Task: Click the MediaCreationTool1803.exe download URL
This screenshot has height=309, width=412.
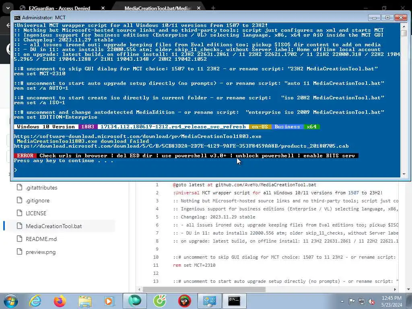Action: (x=138, y=136)
